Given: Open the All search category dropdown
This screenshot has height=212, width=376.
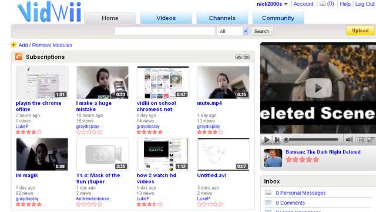Looking at the screenshot, I should point(233,31).
